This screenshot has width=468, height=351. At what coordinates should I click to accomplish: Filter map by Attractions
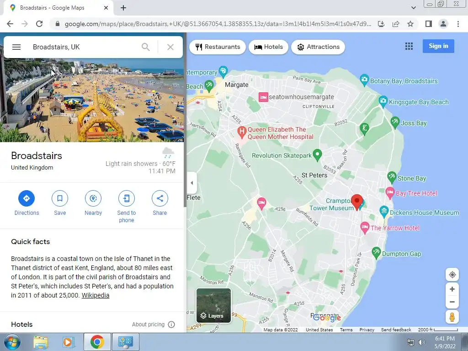pos(318,47)
